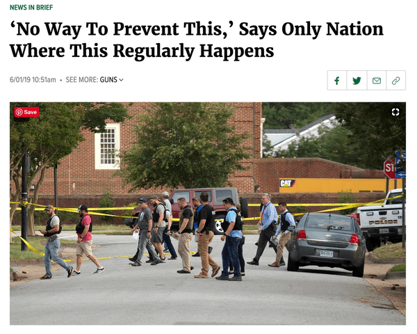This screenshot has height=334, width=417.
Task: Click the yellow CAT logo in photo
Action: click(x=287, y=183)
